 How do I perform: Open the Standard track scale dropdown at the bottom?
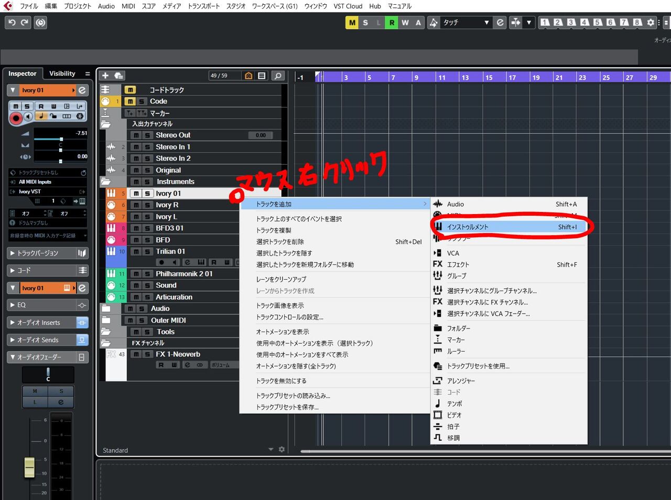(271, 450)
